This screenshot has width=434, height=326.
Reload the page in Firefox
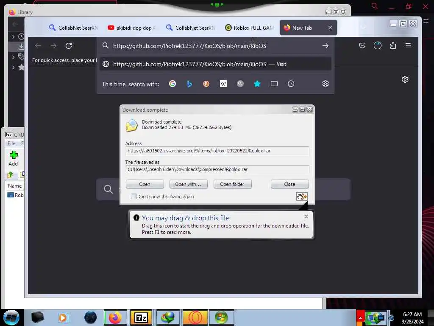point(69,46)
